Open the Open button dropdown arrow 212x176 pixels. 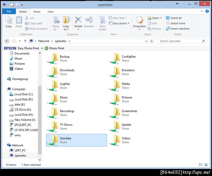[x=161, y=18]
